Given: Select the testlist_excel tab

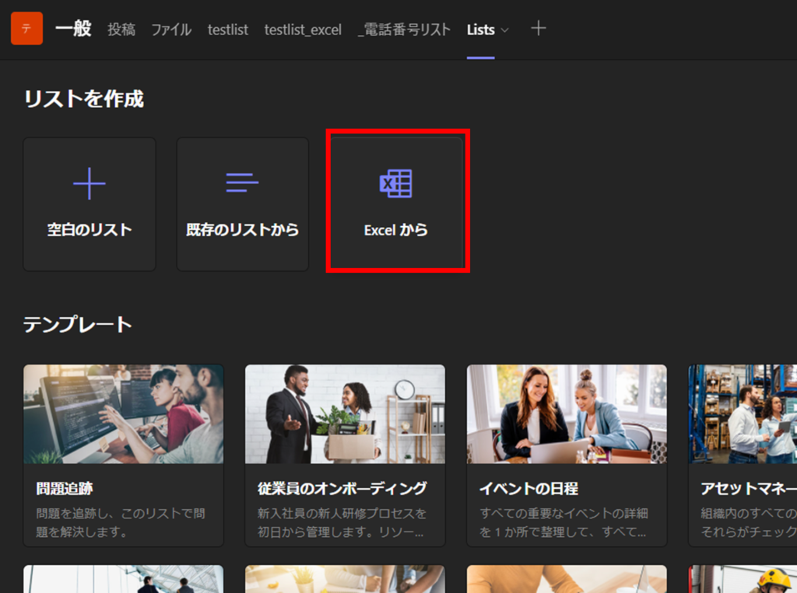Looking at the screenshot, I should [303, 30].
